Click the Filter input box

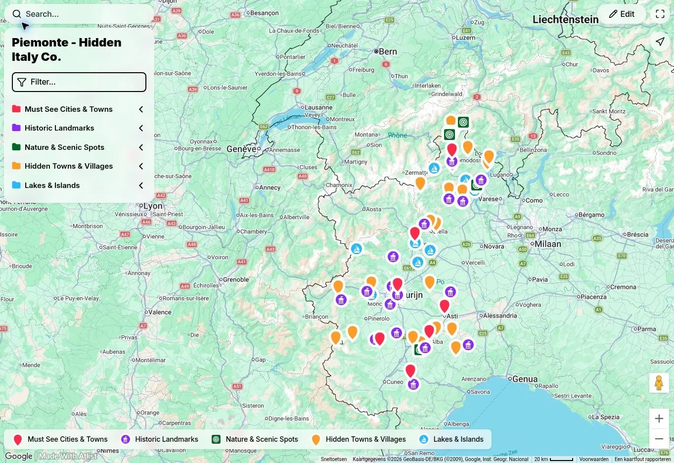coord(79,82)
